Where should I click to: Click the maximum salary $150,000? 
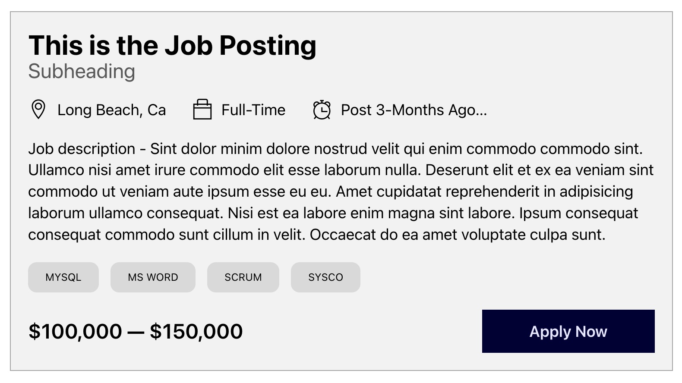click(x=196, y=332)
